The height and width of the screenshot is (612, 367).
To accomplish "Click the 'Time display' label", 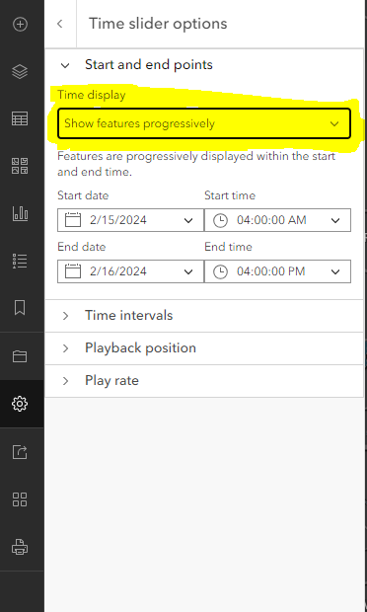I will coord(92,95).
